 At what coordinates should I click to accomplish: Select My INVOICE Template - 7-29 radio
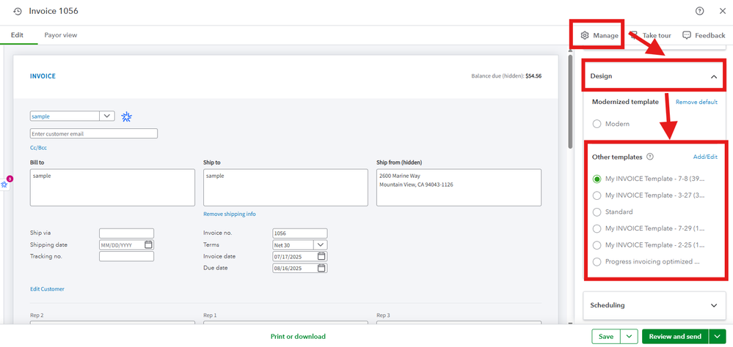pos(597,228)
